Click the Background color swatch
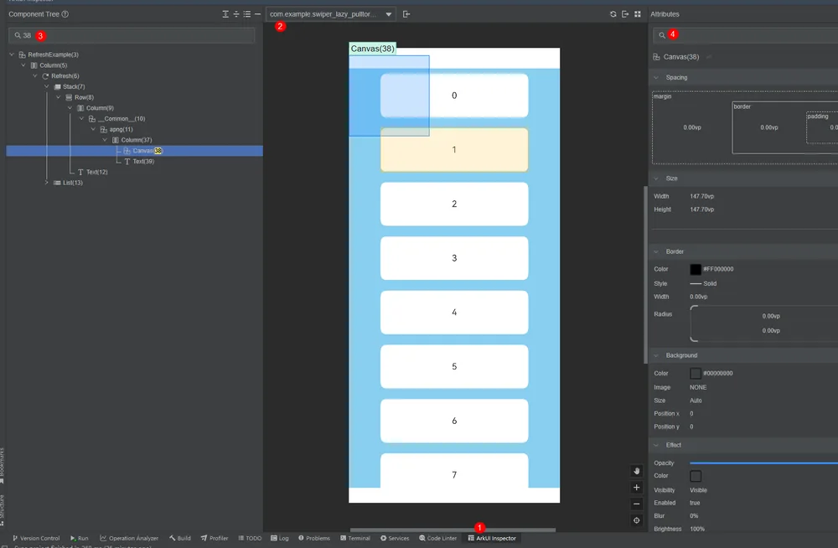This screenshot has height=548, width=838. [696, 373]
